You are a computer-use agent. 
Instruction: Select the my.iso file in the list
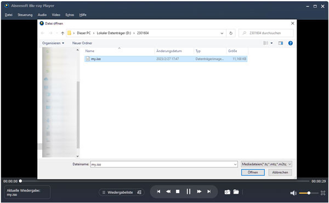click(x=166, y=59)
